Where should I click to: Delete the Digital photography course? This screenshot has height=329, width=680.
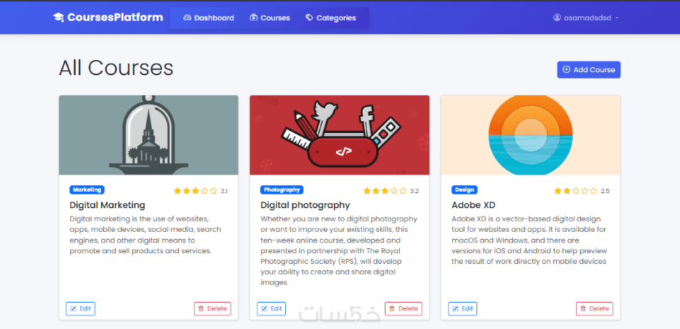point(403,309)
